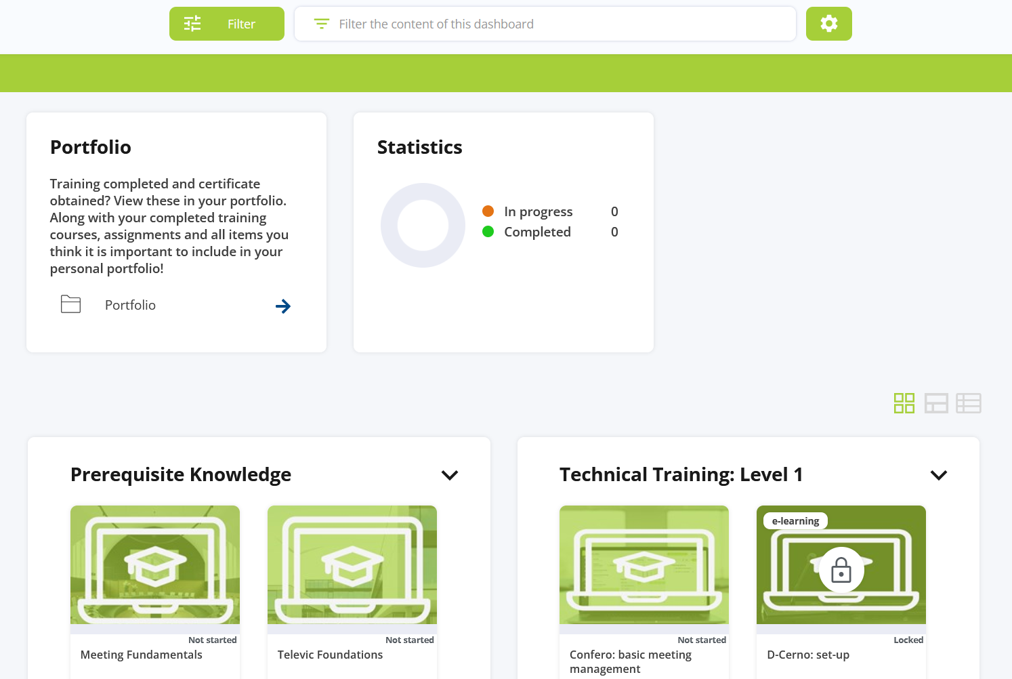Open Televic Foundations course thumbnail
This screenshot has height=679, width=1012.
coord(352,564)
